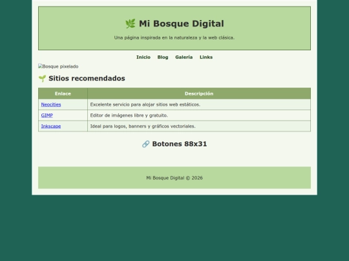Select the Links navigation item
This screenshot has height=261, width=349.
206,57
